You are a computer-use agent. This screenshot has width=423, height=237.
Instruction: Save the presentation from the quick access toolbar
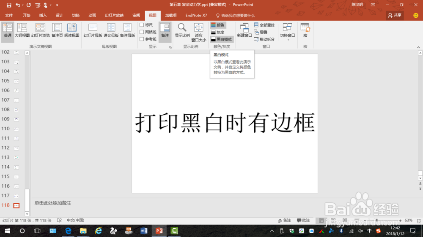(9, 5)
